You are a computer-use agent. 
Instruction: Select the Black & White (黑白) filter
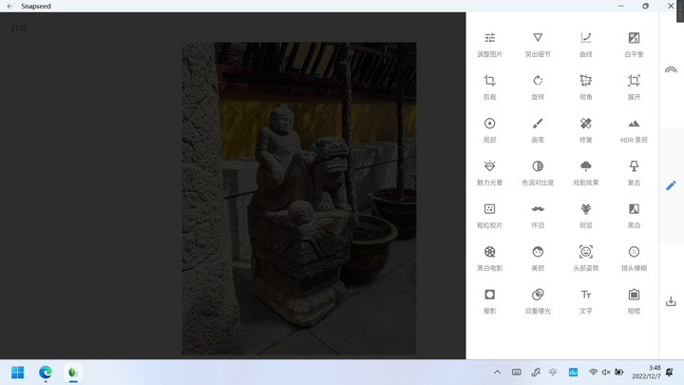(634, 215)
